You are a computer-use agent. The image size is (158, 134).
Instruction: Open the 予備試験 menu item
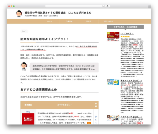(x=69, y=21)
